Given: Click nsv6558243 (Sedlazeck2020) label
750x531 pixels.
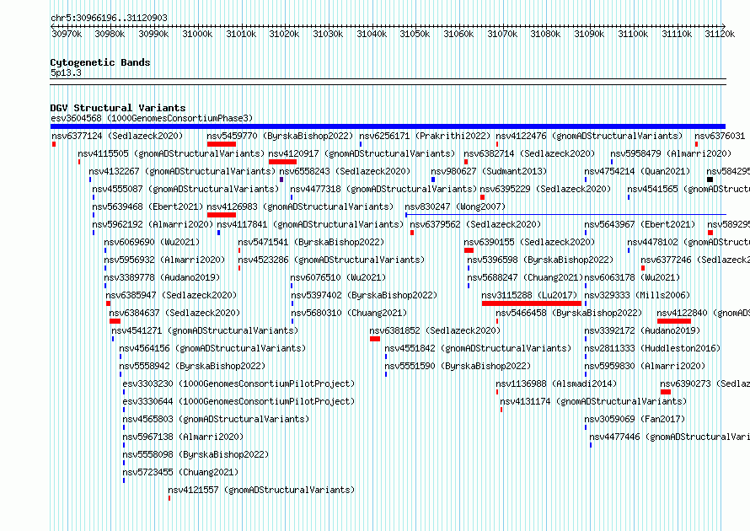Looking at the screenshot, I should pyautogui.click(x=345, y=171).
